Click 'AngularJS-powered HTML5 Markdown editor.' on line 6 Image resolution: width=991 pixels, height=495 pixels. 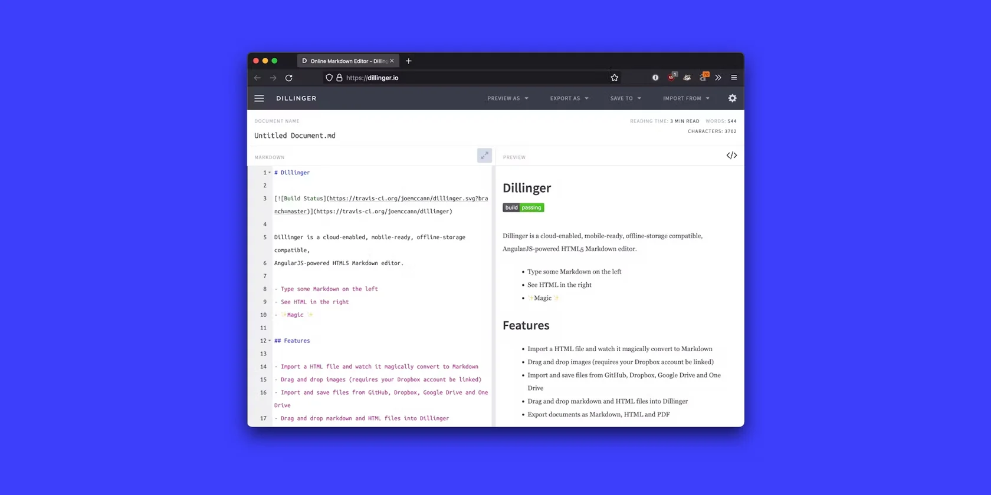click(x=339, y=263)
